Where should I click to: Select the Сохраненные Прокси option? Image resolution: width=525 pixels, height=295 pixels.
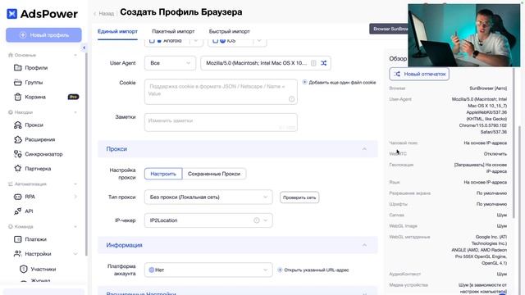pyautogui.click(x=214, y=174)
